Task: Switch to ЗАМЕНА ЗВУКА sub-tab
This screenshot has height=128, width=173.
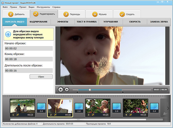Action: [x=159, y=22]
